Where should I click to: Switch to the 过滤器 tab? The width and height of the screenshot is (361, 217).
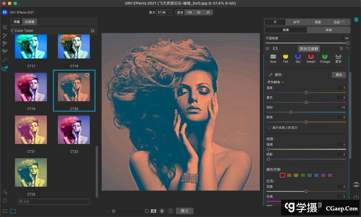[x=29, y=22]
